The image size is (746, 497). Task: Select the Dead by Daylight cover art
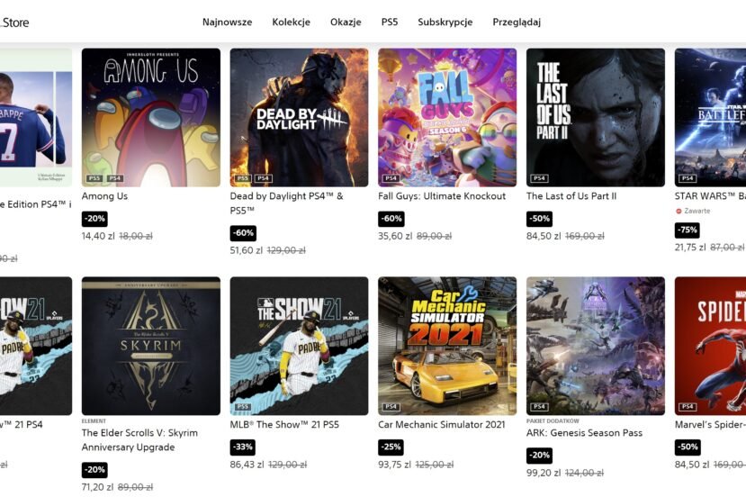299,117
